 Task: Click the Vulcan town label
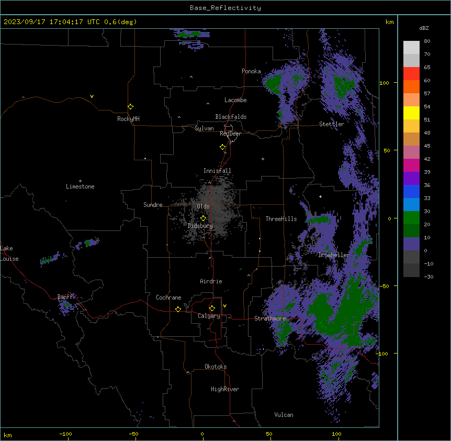pyautogui.click(x=284, y=415)
